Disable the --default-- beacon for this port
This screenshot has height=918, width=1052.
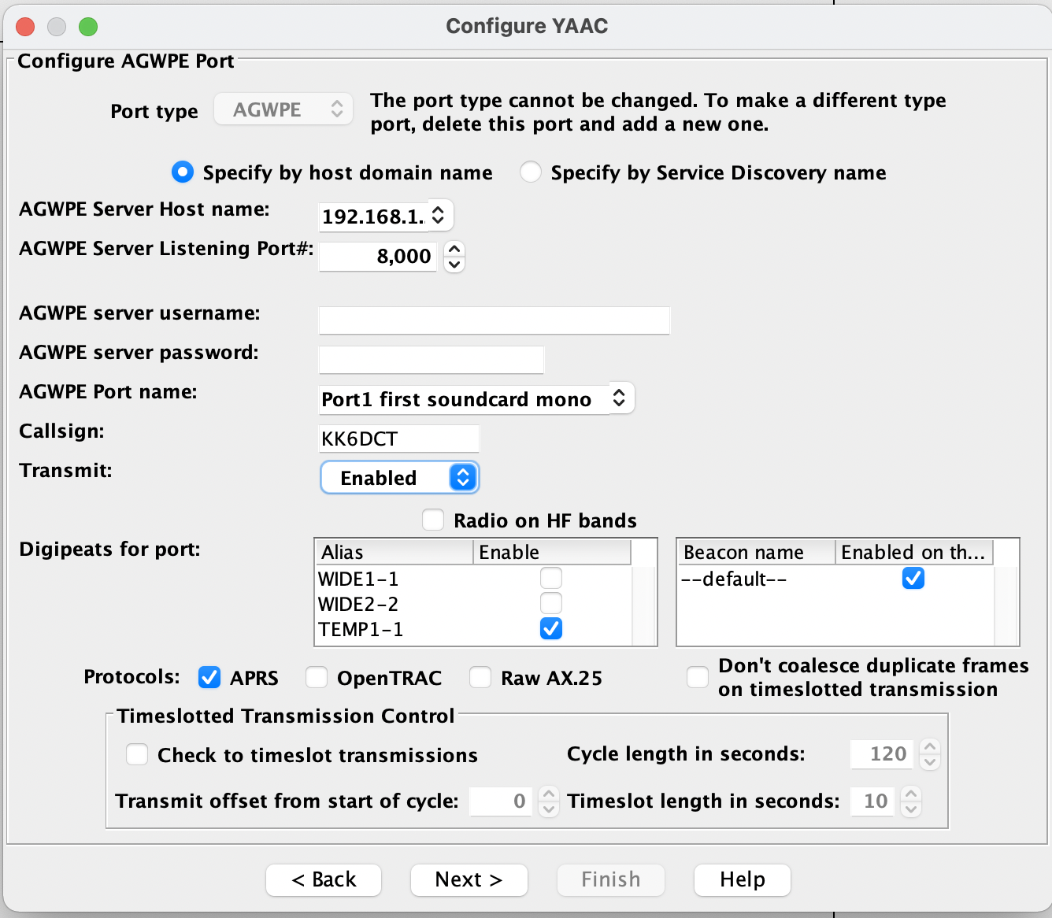tap(913, 578)
